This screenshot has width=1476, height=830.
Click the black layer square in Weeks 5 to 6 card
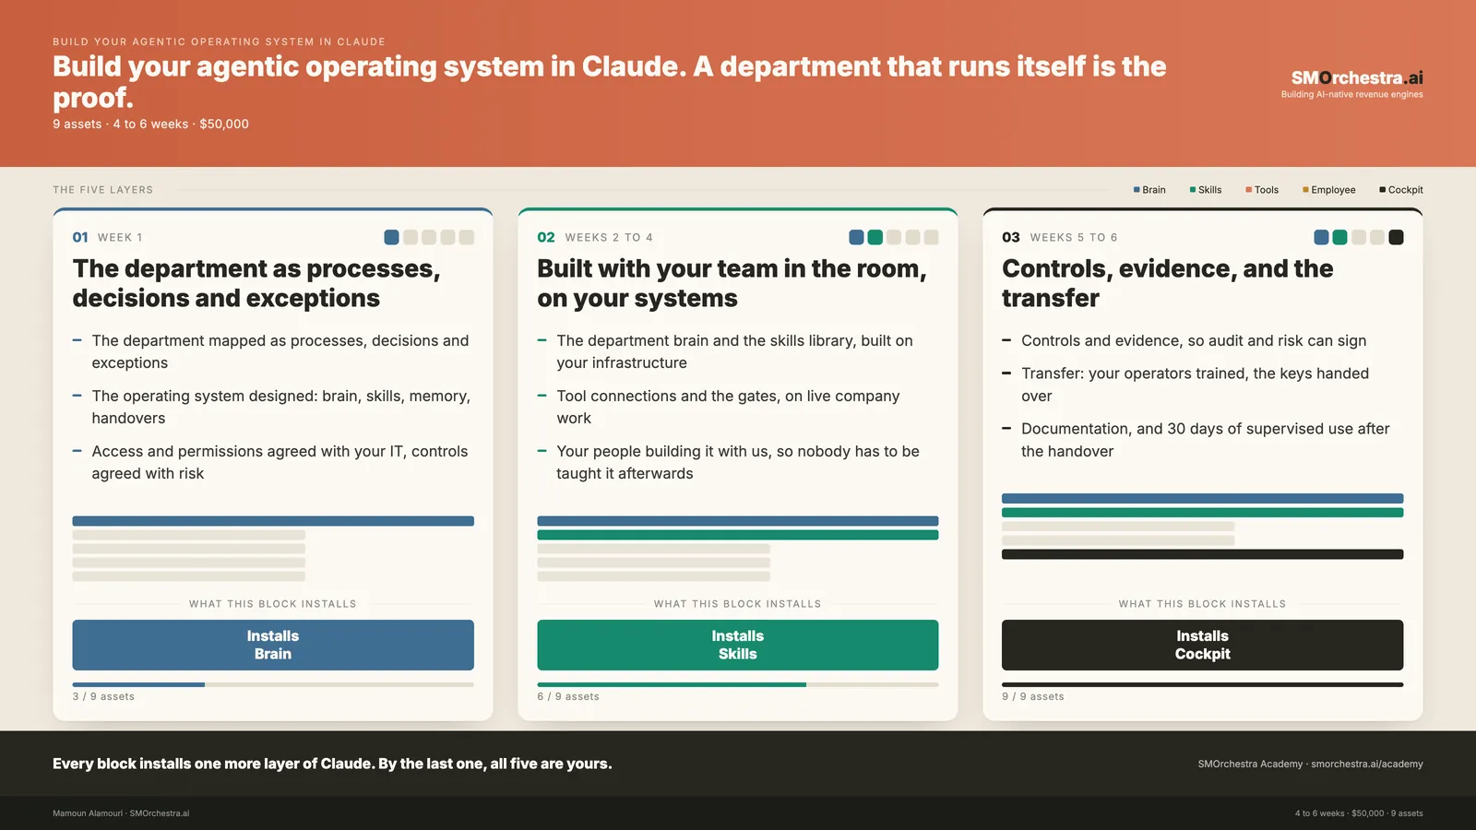[1396, 237]
